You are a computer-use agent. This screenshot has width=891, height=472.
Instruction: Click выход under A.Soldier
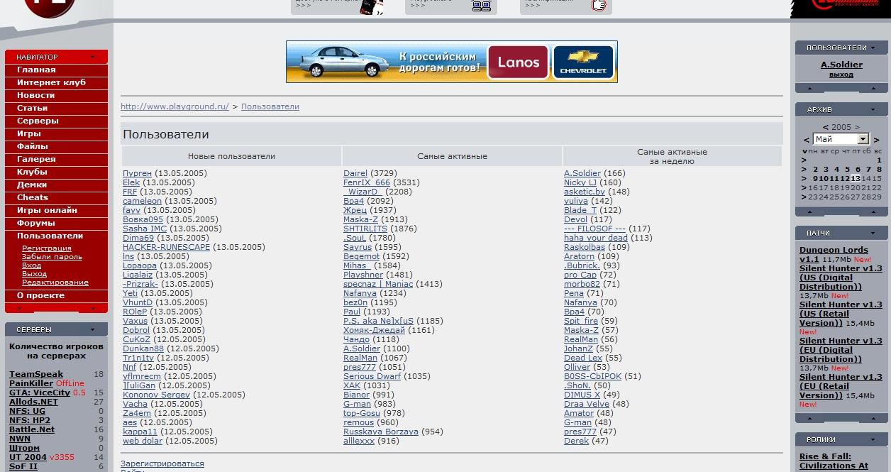(x=841, y=75)
